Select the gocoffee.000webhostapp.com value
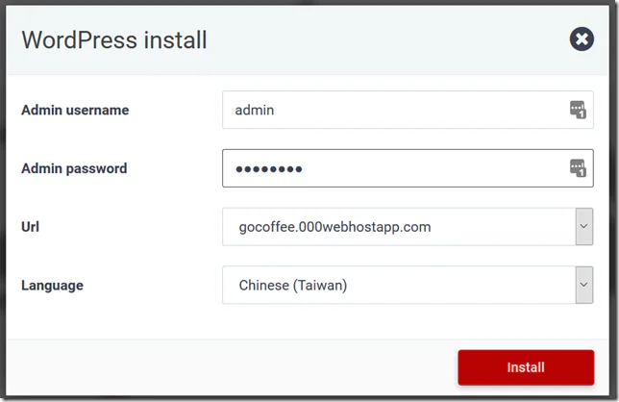619x402 pixels. [x=334, y=227]
